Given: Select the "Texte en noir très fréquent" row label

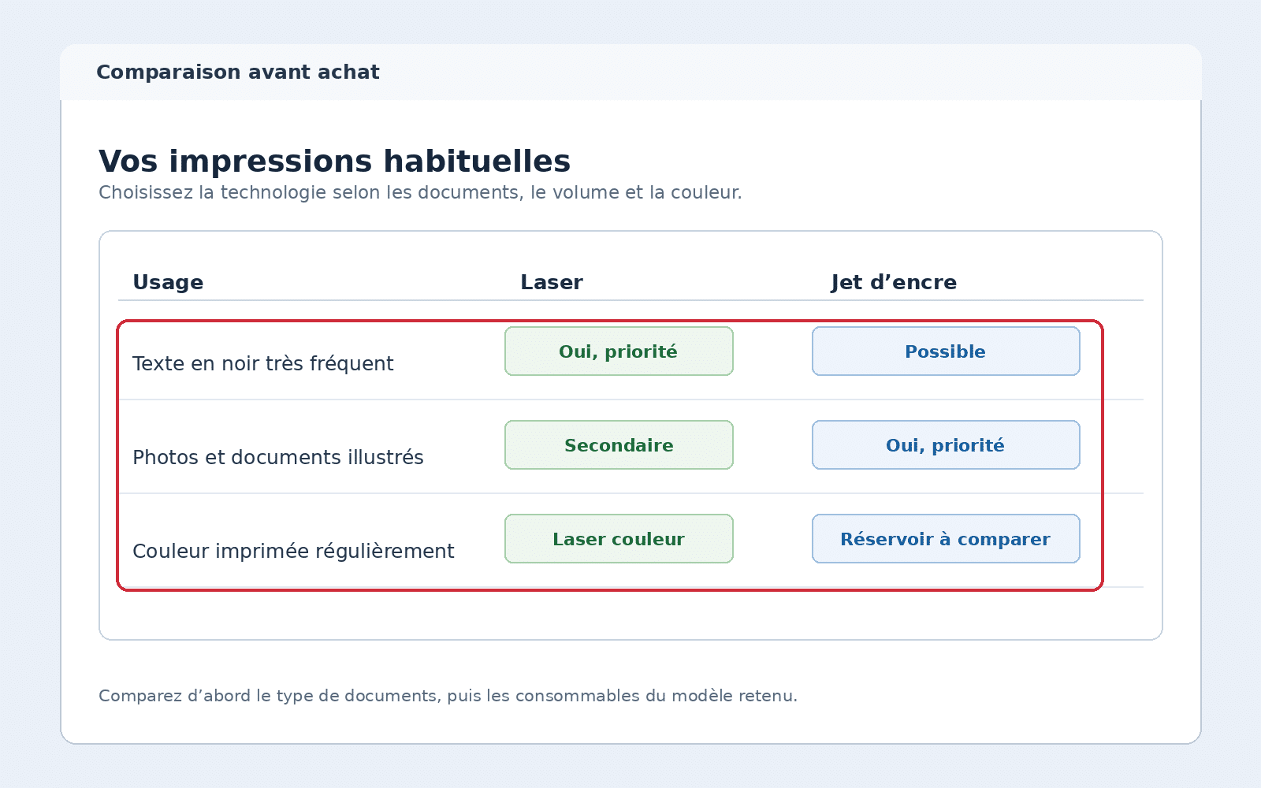Looking at the screenshot, I should click(262, 363).
